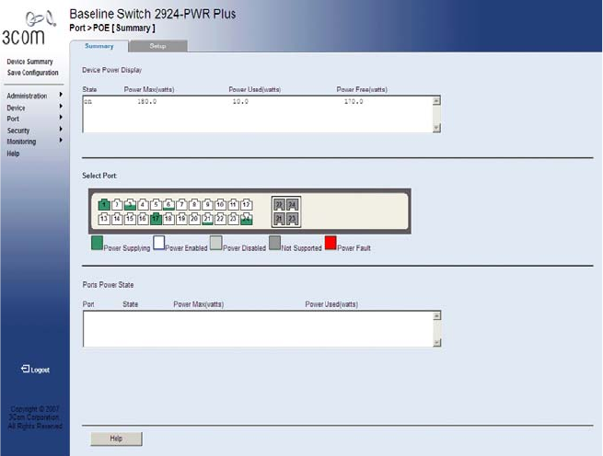The image size is (603, 456).
Task: Log out using the Logout link
Action: [35, 370]
